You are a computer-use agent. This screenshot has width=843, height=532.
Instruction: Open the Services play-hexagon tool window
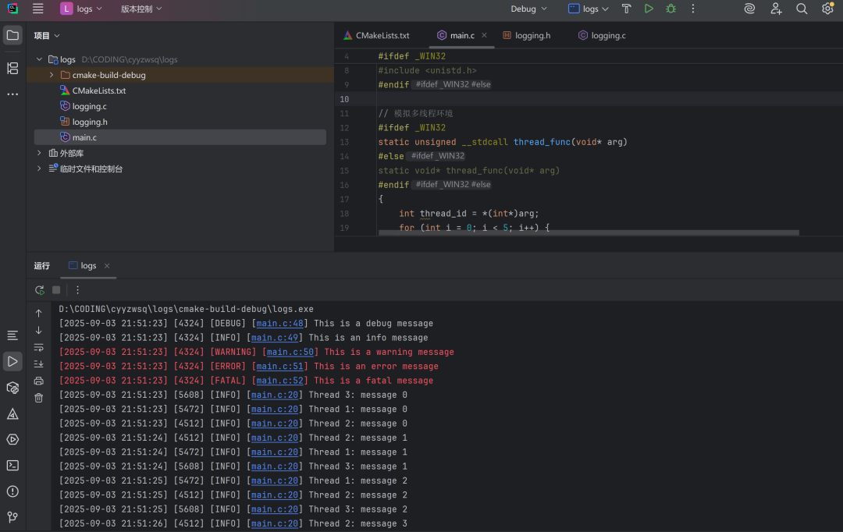click(12, 440)
